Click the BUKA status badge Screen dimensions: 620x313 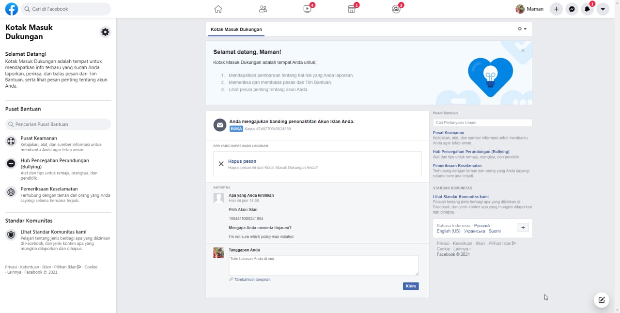pyautogui.click(x=236, y=129)
